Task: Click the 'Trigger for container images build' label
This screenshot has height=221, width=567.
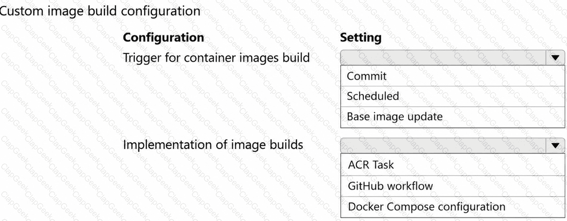Action: tap(216, 58)
